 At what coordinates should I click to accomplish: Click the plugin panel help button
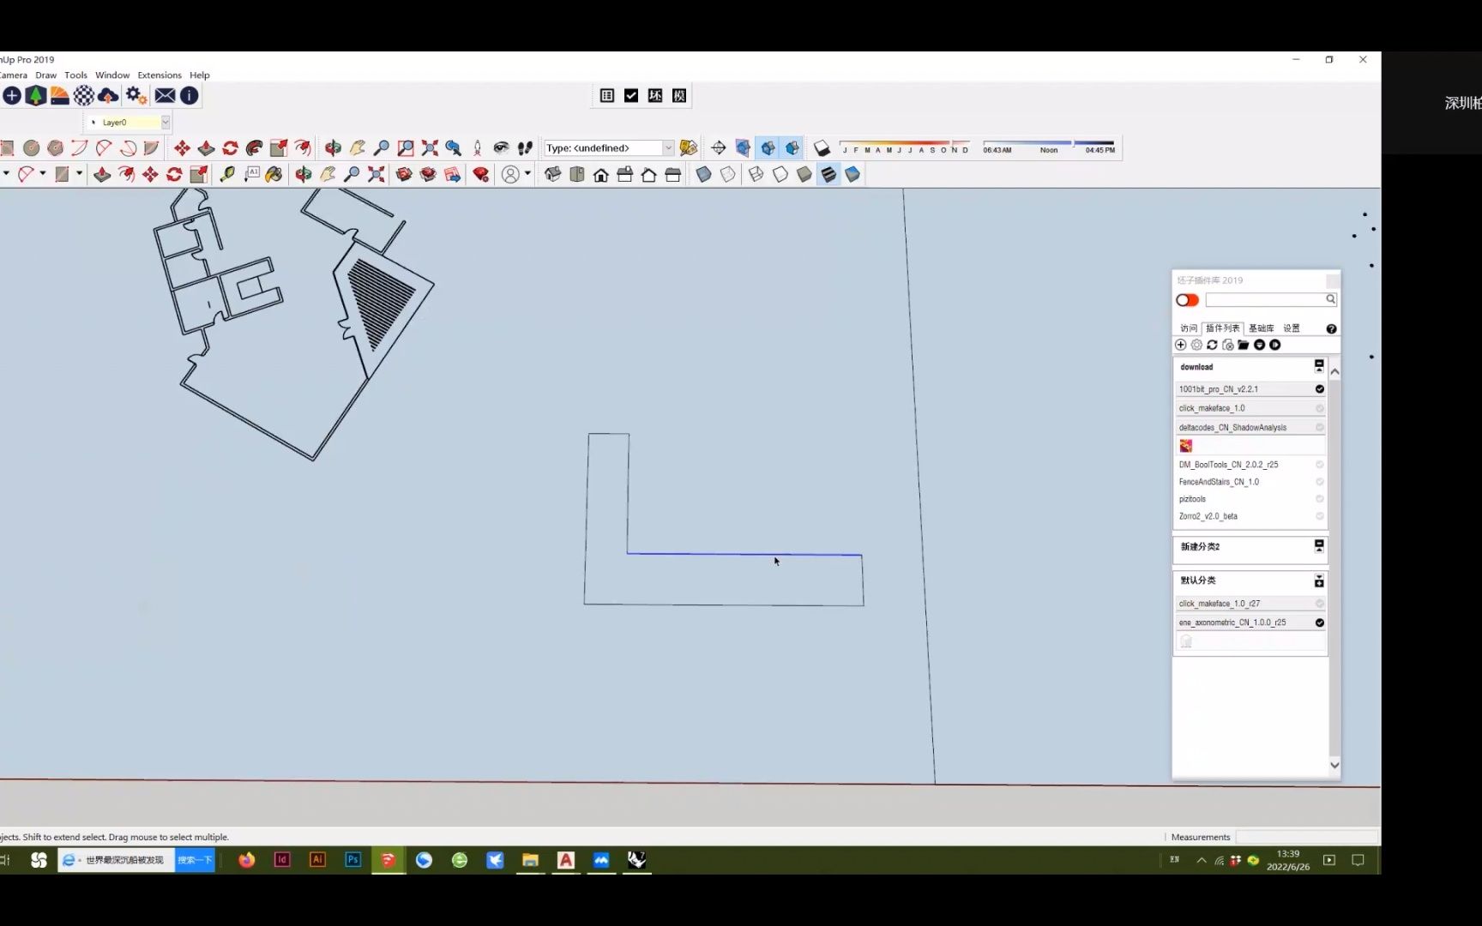(1331, 328)
